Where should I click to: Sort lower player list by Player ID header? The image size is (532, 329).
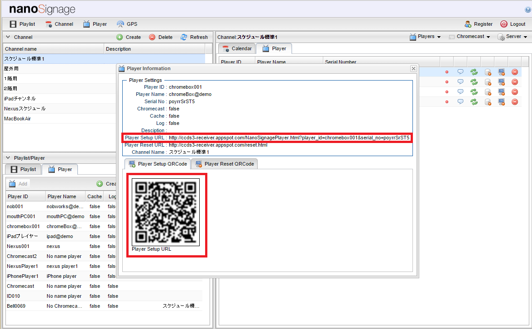point(25,196)
